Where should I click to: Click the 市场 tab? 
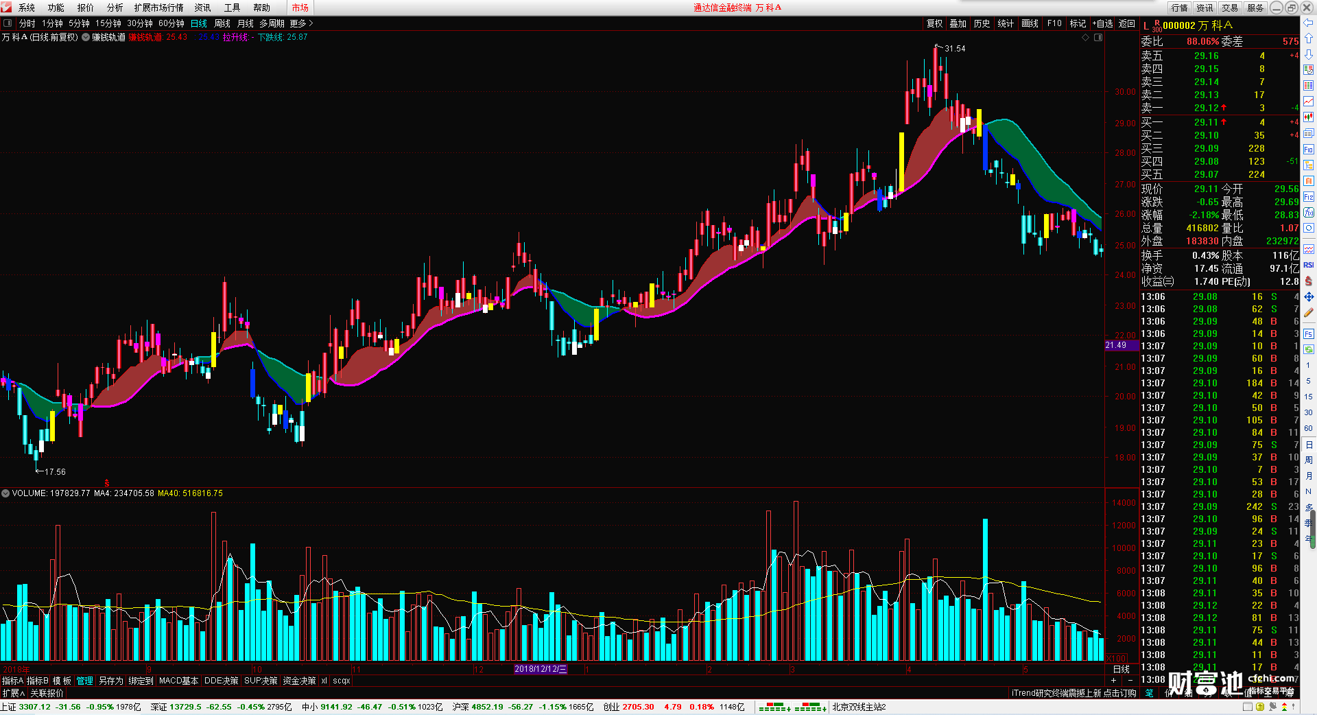point(300,8)
